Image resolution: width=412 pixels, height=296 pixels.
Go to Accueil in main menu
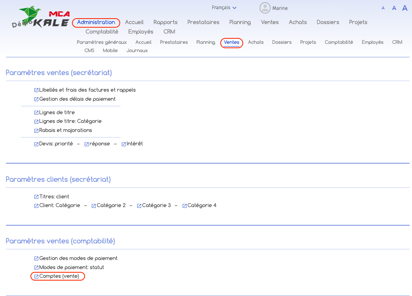(x=134, y=22)
